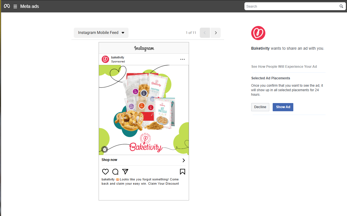Screen dimensions: 347x216
Task: Open comments with the speech bubble icon
Action: [x=115, y=172]
